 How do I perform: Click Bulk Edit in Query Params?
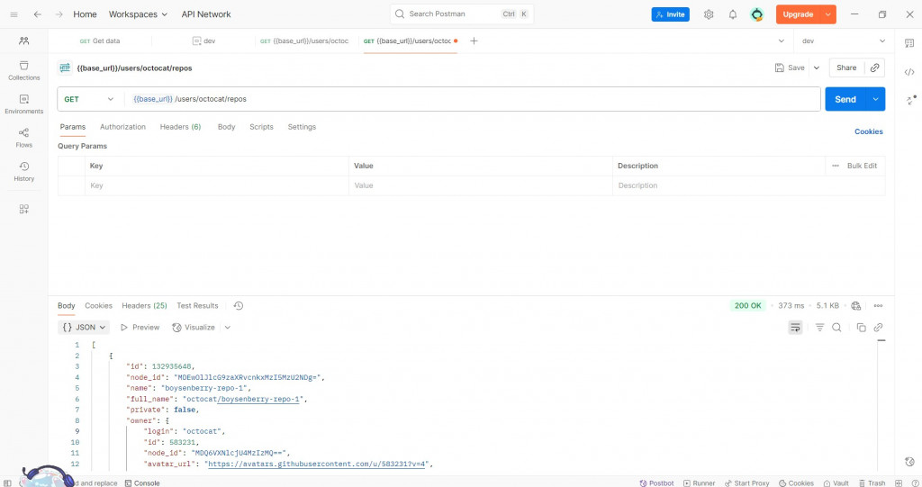tap(862, 166)
